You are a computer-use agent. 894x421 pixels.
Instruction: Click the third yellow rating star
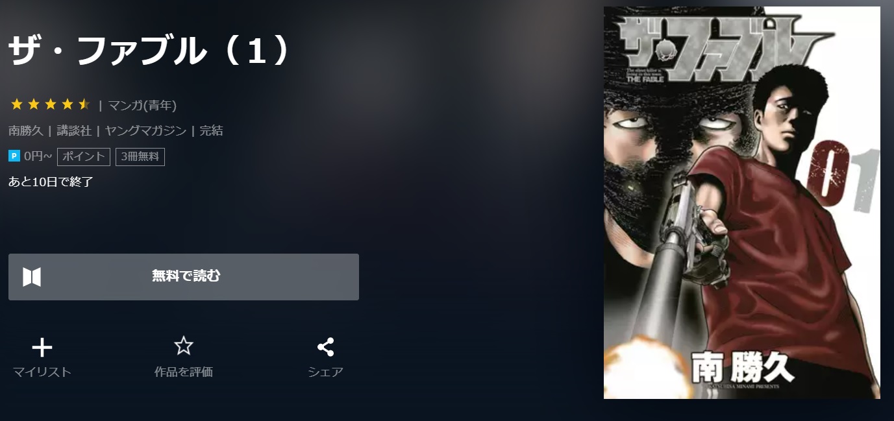(51, 104)
